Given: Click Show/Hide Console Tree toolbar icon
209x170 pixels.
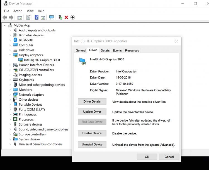Looking at the screenshot, I should coord(20,18).
